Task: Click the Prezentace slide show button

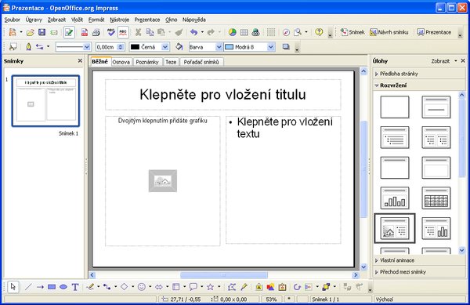Action: pyautogui.click(x=434, y=32)
